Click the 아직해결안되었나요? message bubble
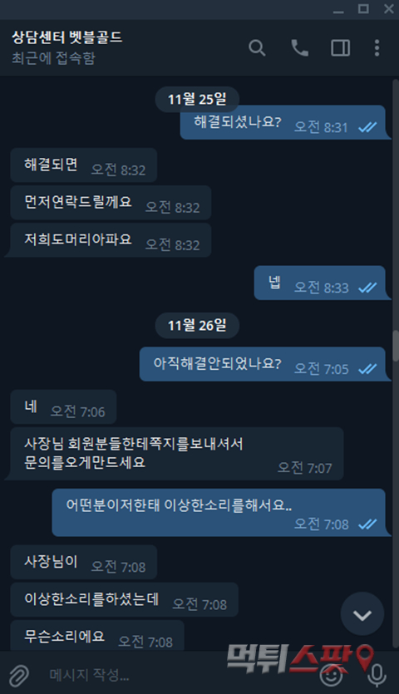 click(262, 364)
